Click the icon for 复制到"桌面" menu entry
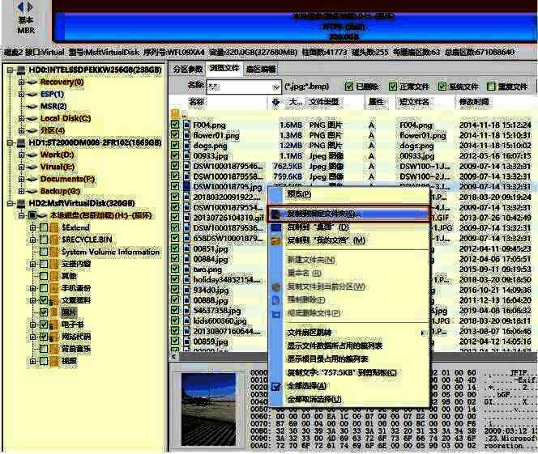Image resolution: width=538 pixels, height=454 pixels. (276, 227)
